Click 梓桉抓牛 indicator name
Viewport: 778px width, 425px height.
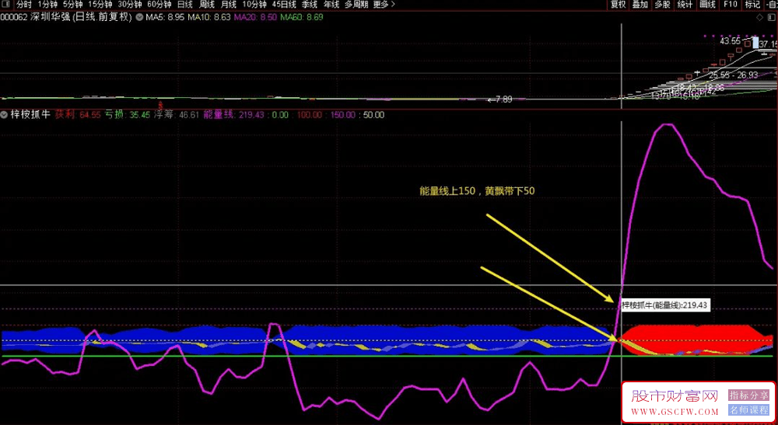click(x=31, y=114)
